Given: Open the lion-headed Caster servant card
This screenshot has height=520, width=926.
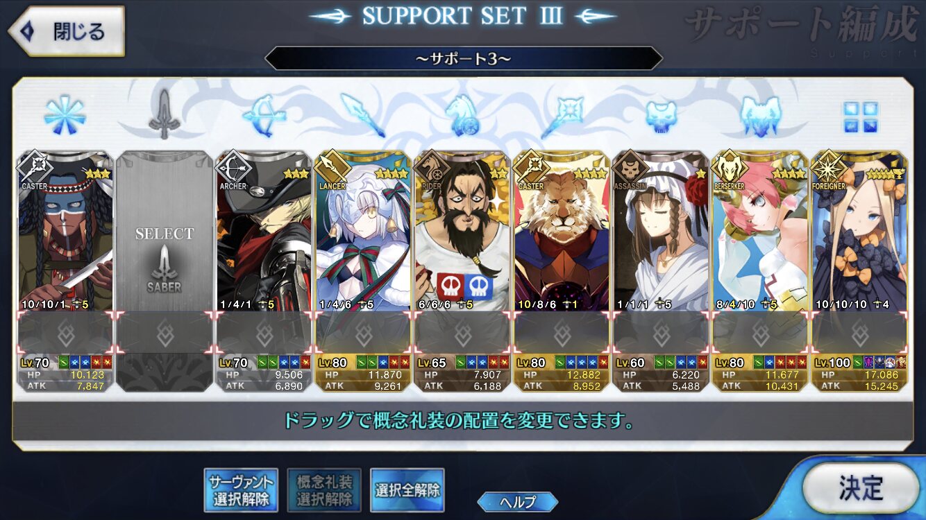Looking at the screenshot, I should click(x=562, y=270).
